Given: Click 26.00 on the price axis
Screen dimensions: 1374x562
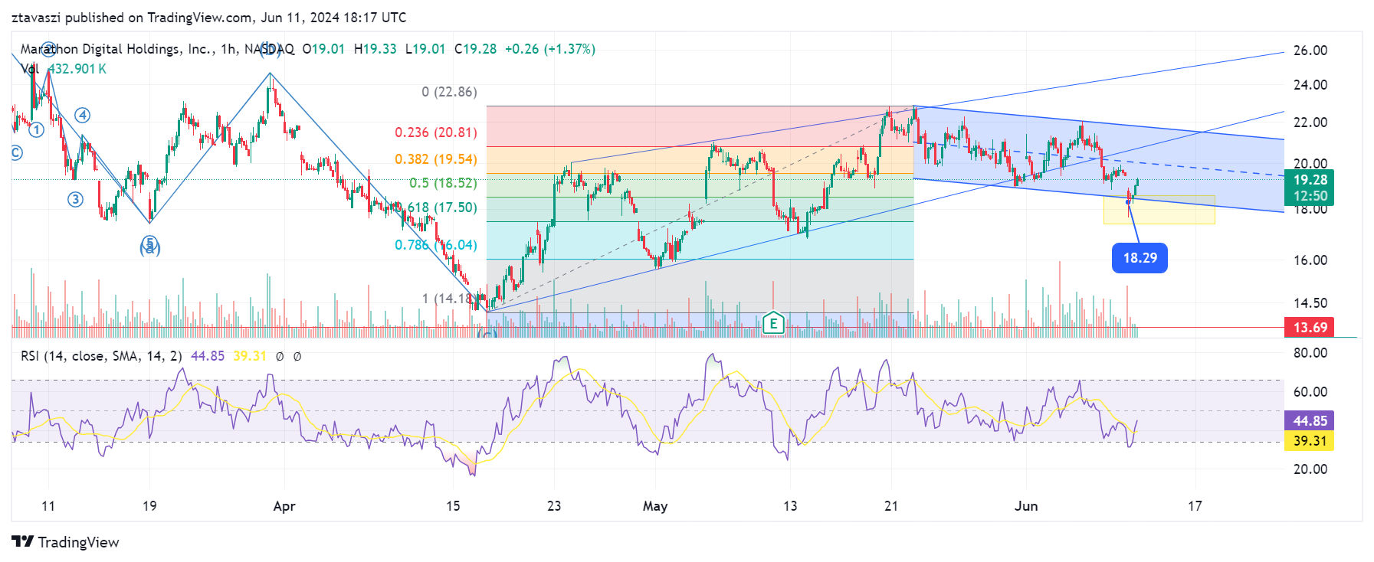Looking at the screenshot, I should tap(1310, 51).
